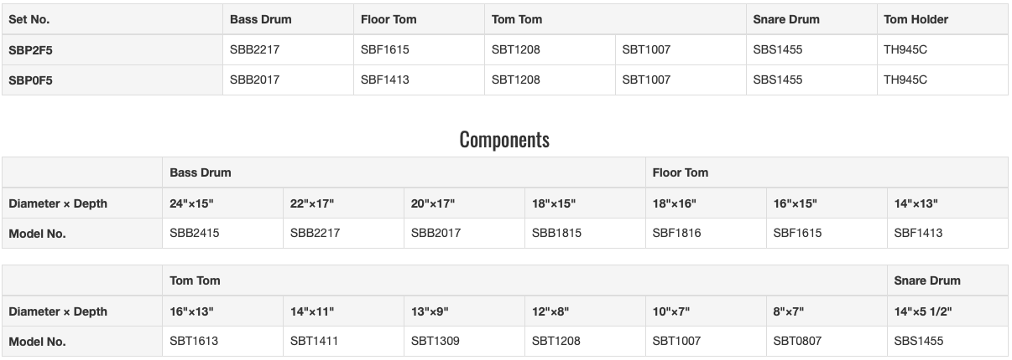The image size is (1012, 360).
Task: Click the SBT1309 model number cell
Action: coord(465,342)
